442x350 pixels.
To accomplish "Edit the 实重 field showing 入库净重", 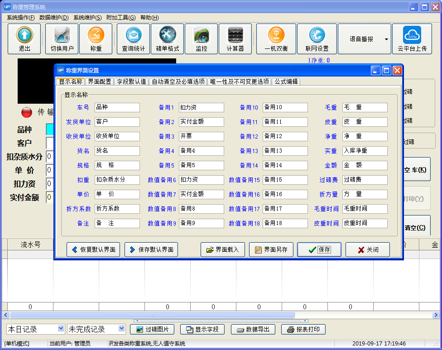I will click(365, 151).
